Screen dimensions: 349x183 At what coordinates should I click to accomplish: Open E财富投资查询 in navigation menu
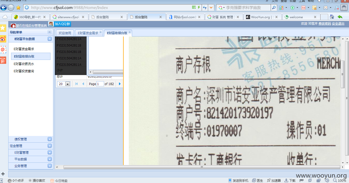coord(24,71)
